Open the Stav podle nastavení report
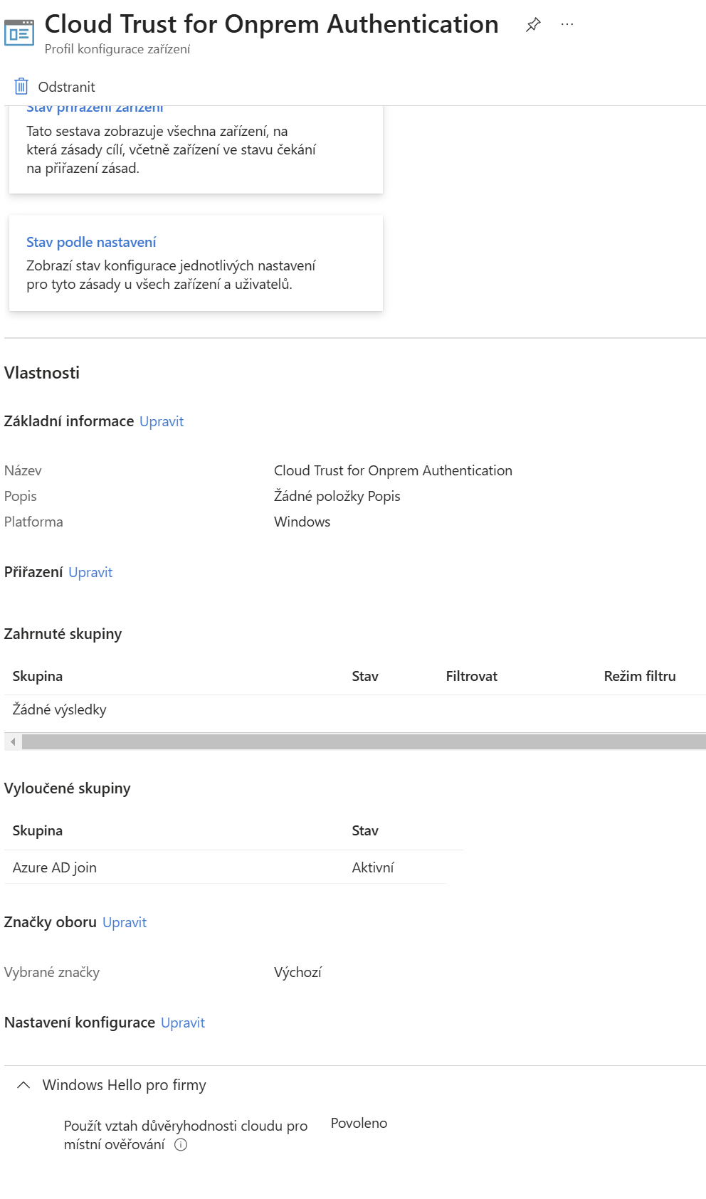The height and width of the screenshot is (1199, 706). tap(91, 242)
